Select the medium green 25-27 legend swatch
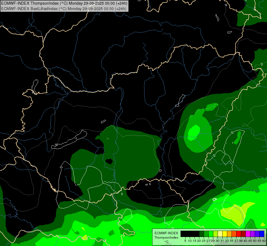The width and height of the screenshot is (267, 246). pos(206,234)
